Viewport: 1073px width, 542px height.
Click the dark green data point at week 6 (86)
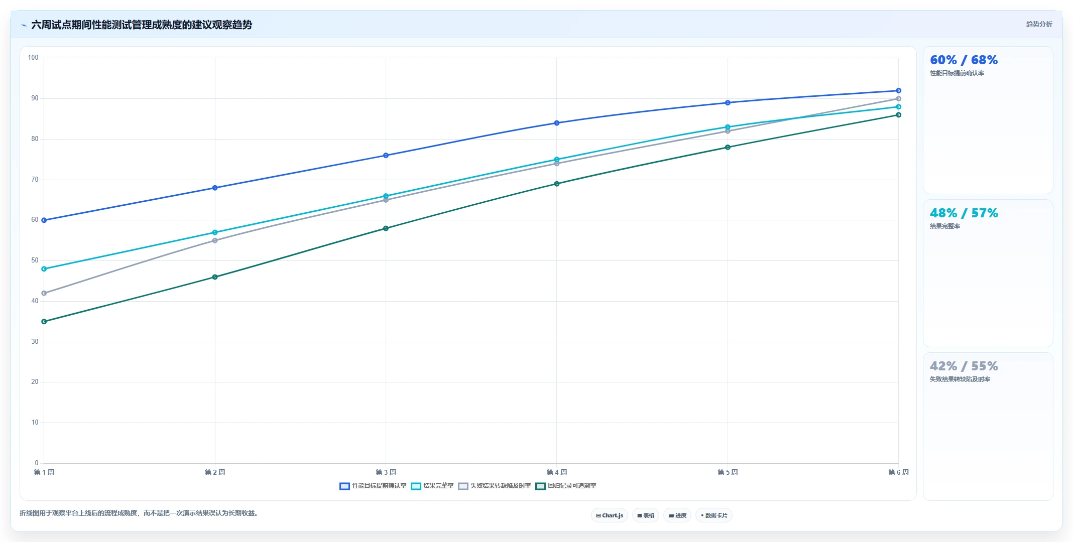click(898, 115)
